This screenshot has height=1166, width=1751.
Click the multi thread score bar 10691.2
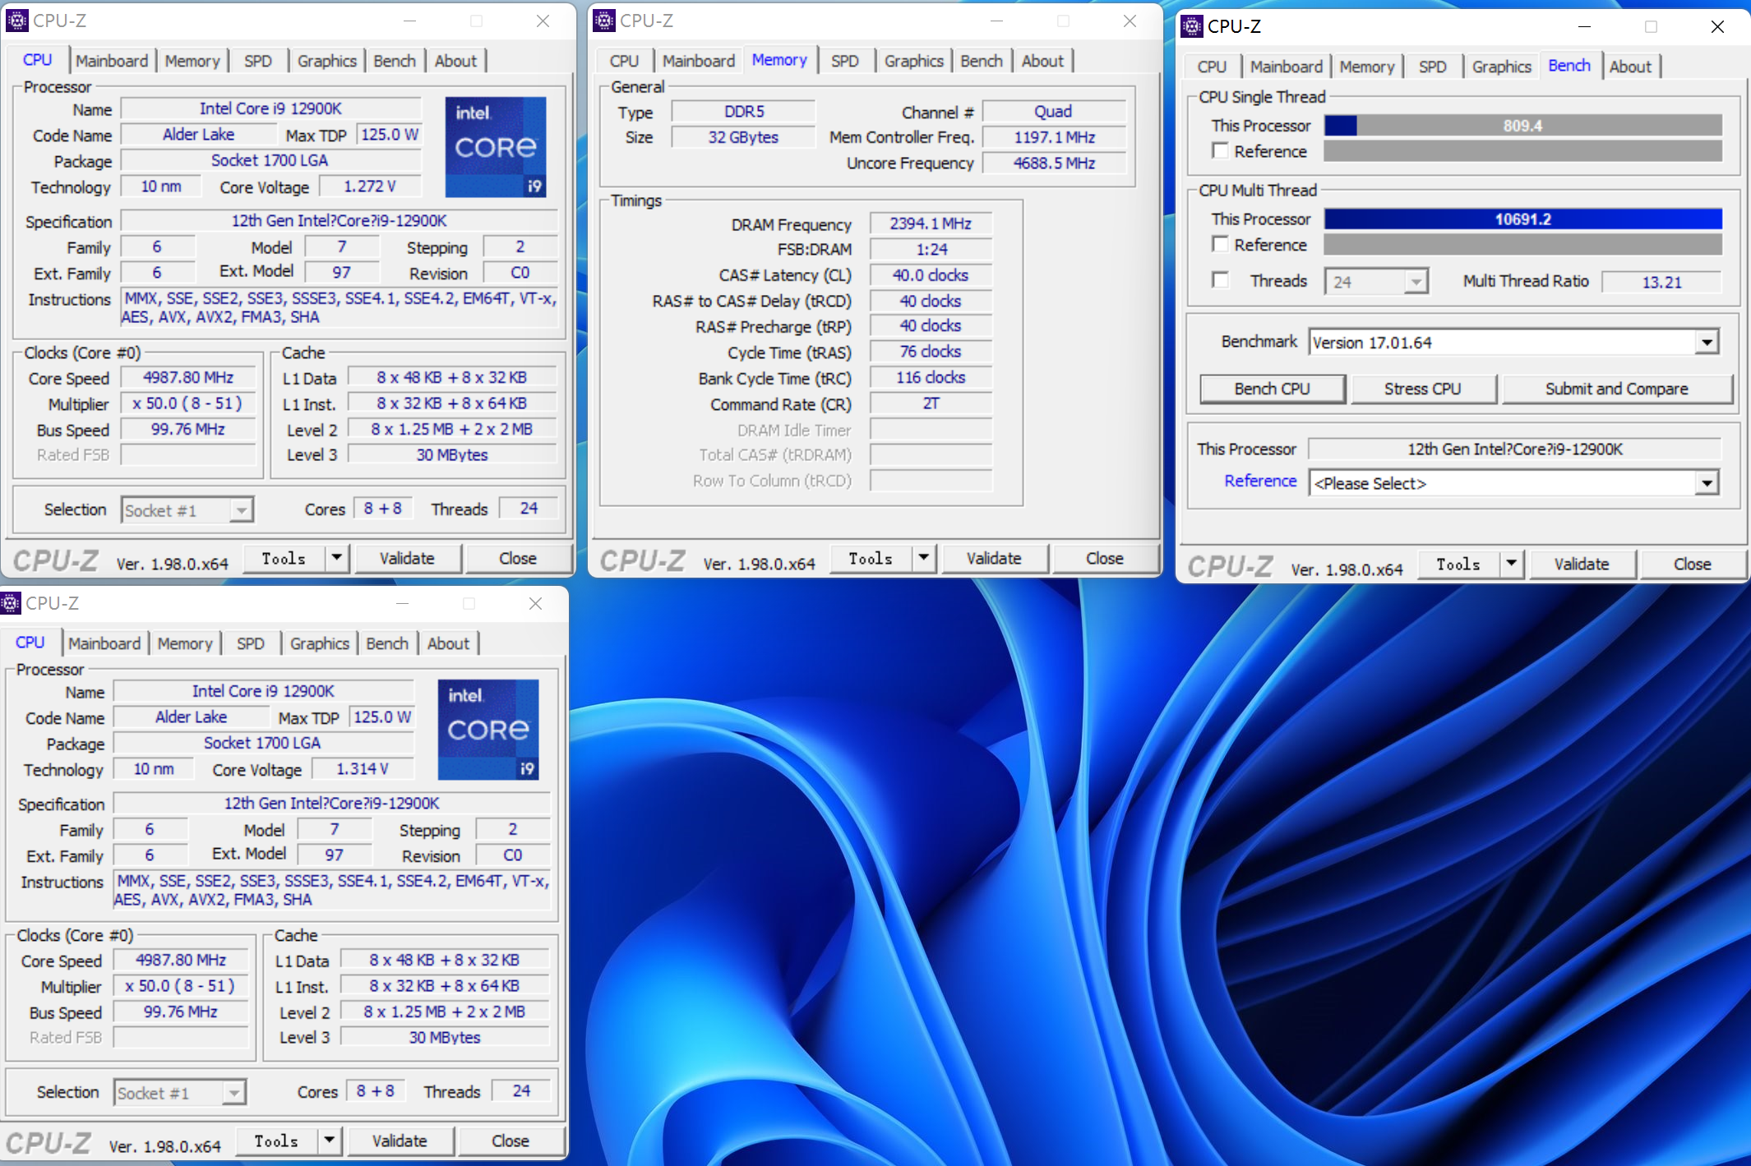coord(1522,219)
